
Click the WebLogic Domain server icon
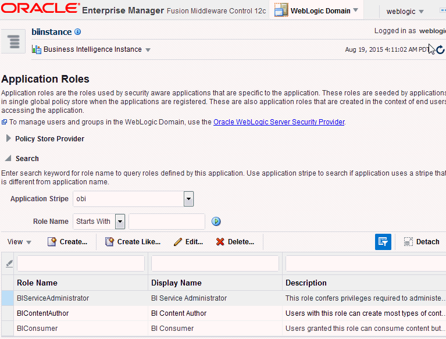pos(281,10)
